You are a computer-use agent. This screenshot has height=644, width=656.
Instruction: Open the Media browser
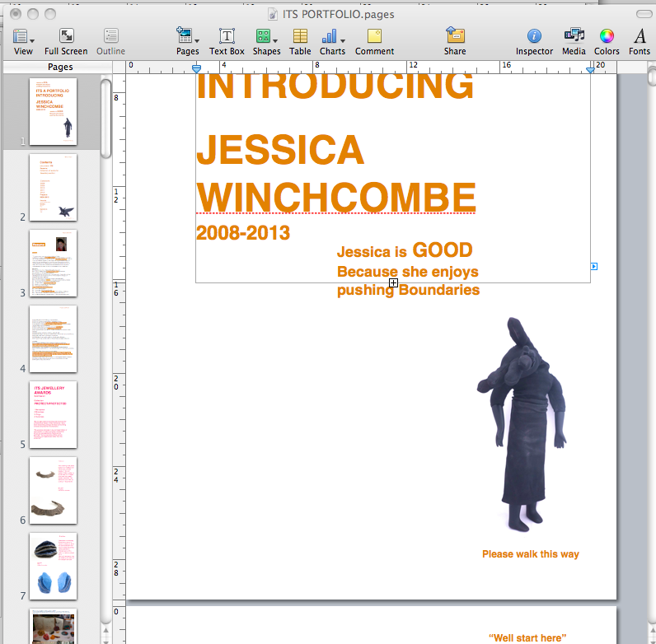[574, 36]
